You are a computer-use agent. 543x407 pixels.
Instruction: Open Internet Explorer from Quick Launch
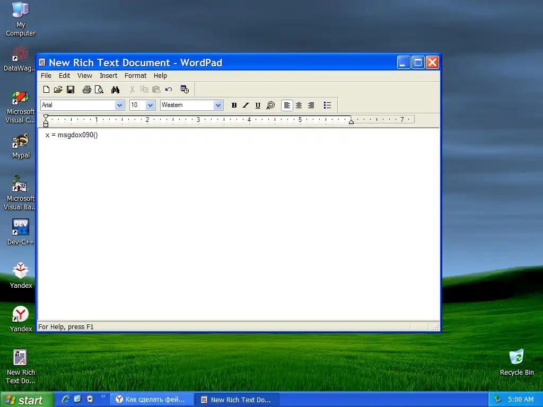pyautogui.click(x=65, y=399)
